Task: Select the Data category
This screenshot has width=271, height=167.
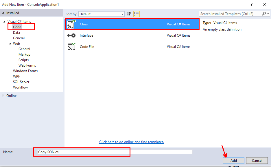Action: pyautogui.click(x=16, y=33)
